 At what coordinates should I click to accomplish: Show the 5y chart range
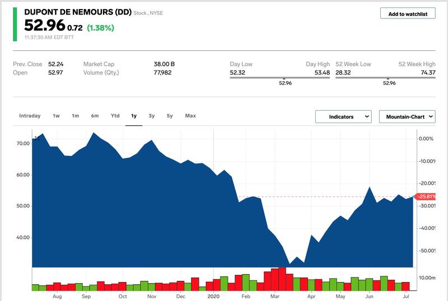pyautogui.click(x=170, y=116)
